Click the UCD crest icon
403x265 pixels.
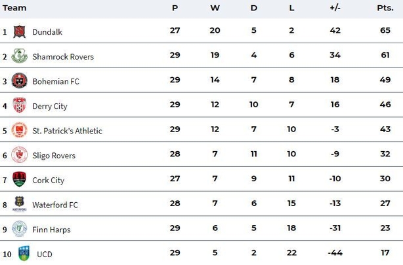[24, 253]
